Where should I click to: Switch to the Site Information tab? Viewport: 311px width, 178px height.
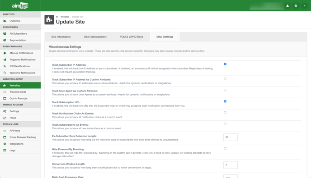61,37
